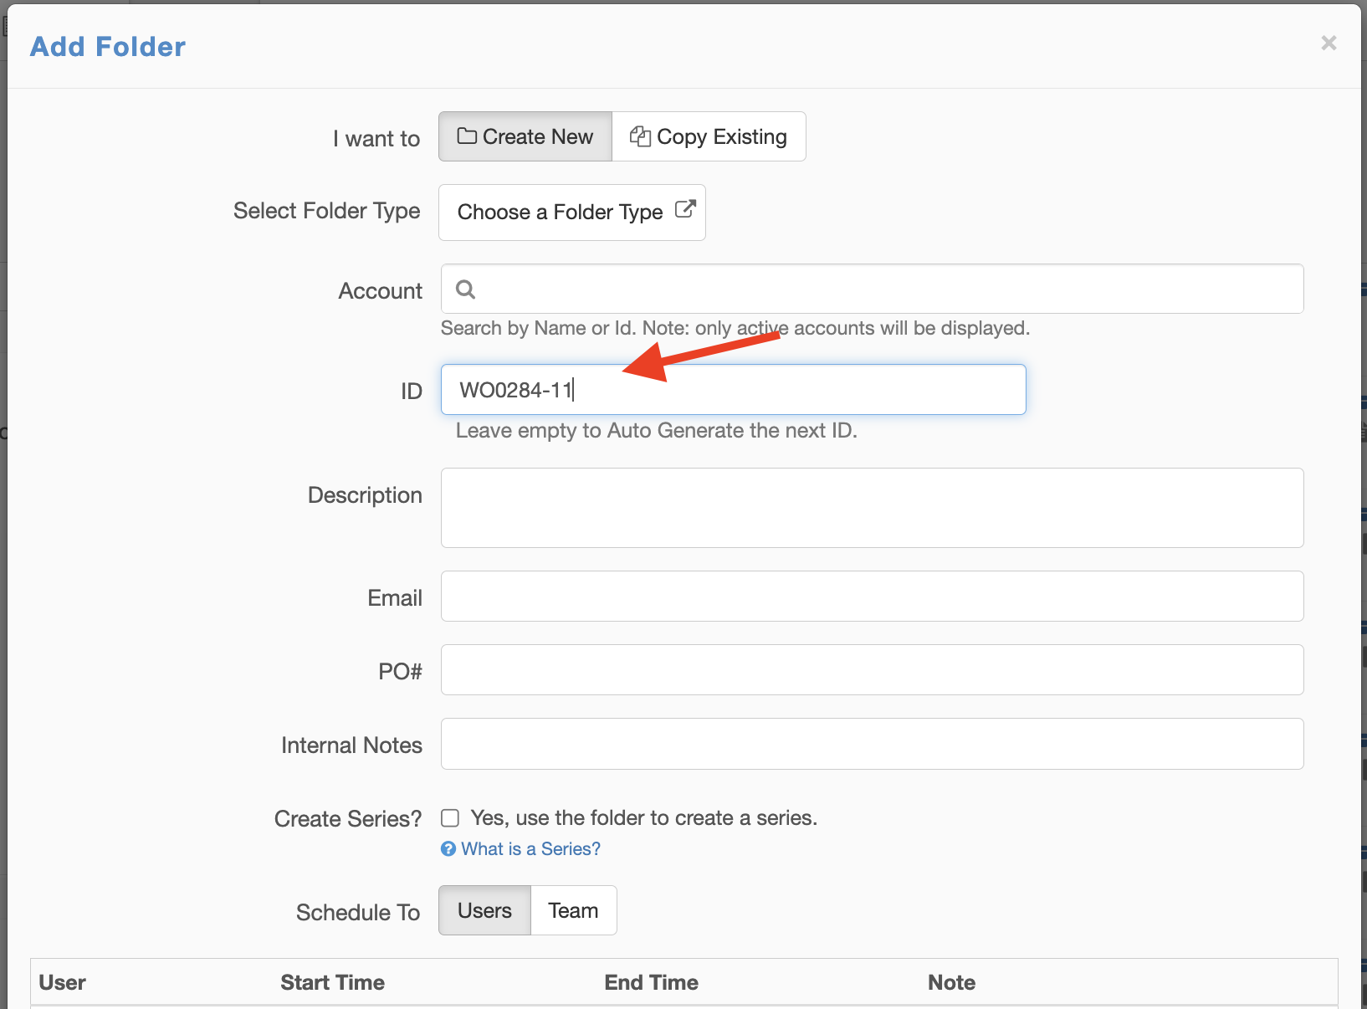Click the Internal Notes field
1367x1009 pixels.
tap(872, 744)
